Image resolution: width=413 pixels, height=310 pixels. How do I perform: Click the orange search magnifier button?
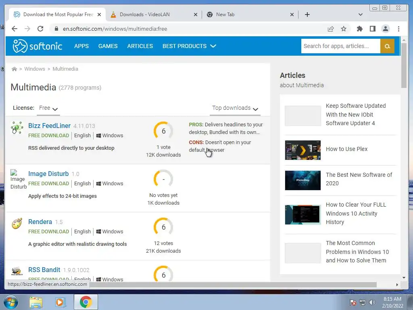[x=387, y=46]
